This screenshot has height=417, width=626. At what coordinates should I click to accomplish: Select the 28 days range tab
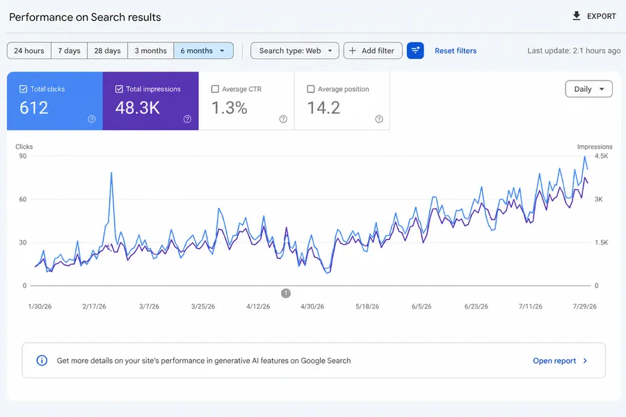point(107,51)
